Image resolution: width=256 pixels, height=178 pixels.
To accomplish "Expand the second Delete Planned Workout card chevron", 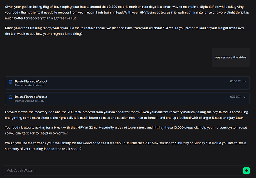I will [x=244, y=97].
